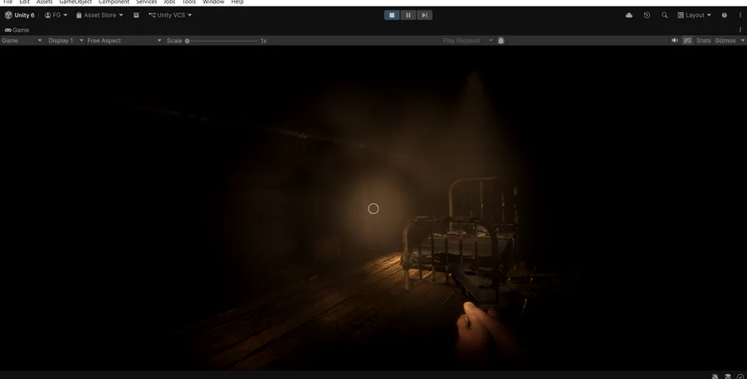Click the Unity 6 logo button
Image resolution: width=747 pixels, height=379 pixels.
tap(20, 15)
